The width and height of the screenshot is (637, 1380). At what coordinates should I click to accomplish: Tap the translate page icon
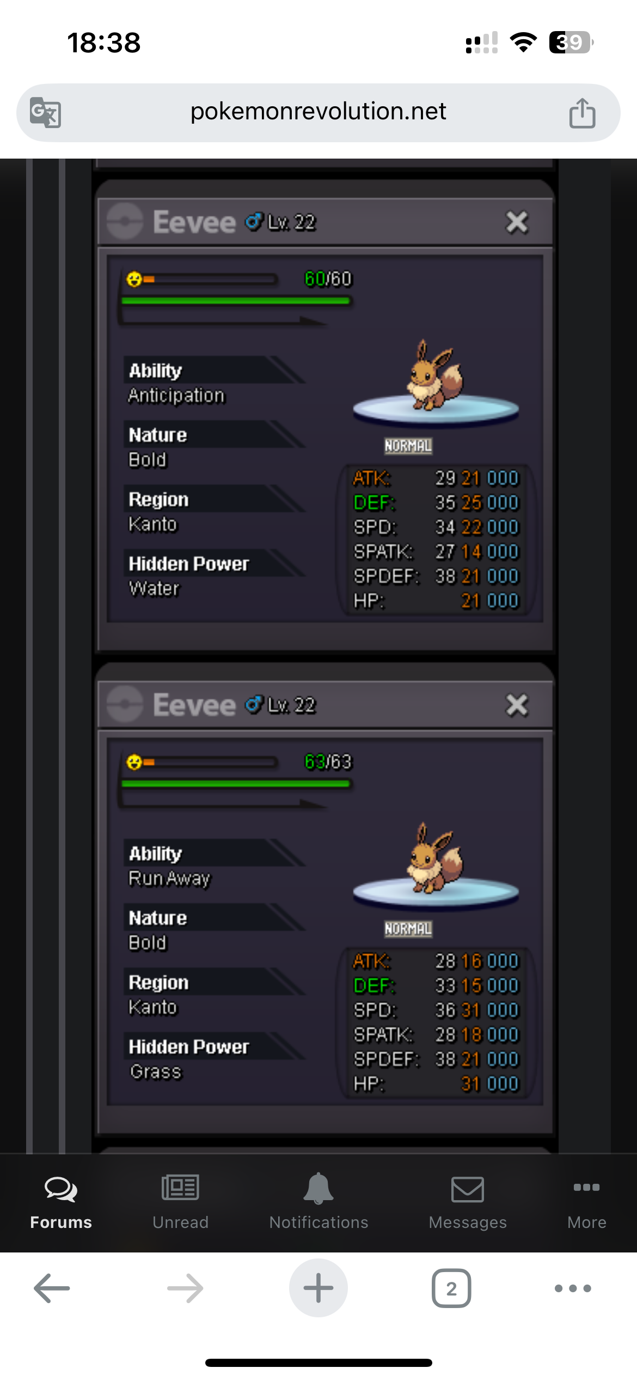(x=45, y=112)
